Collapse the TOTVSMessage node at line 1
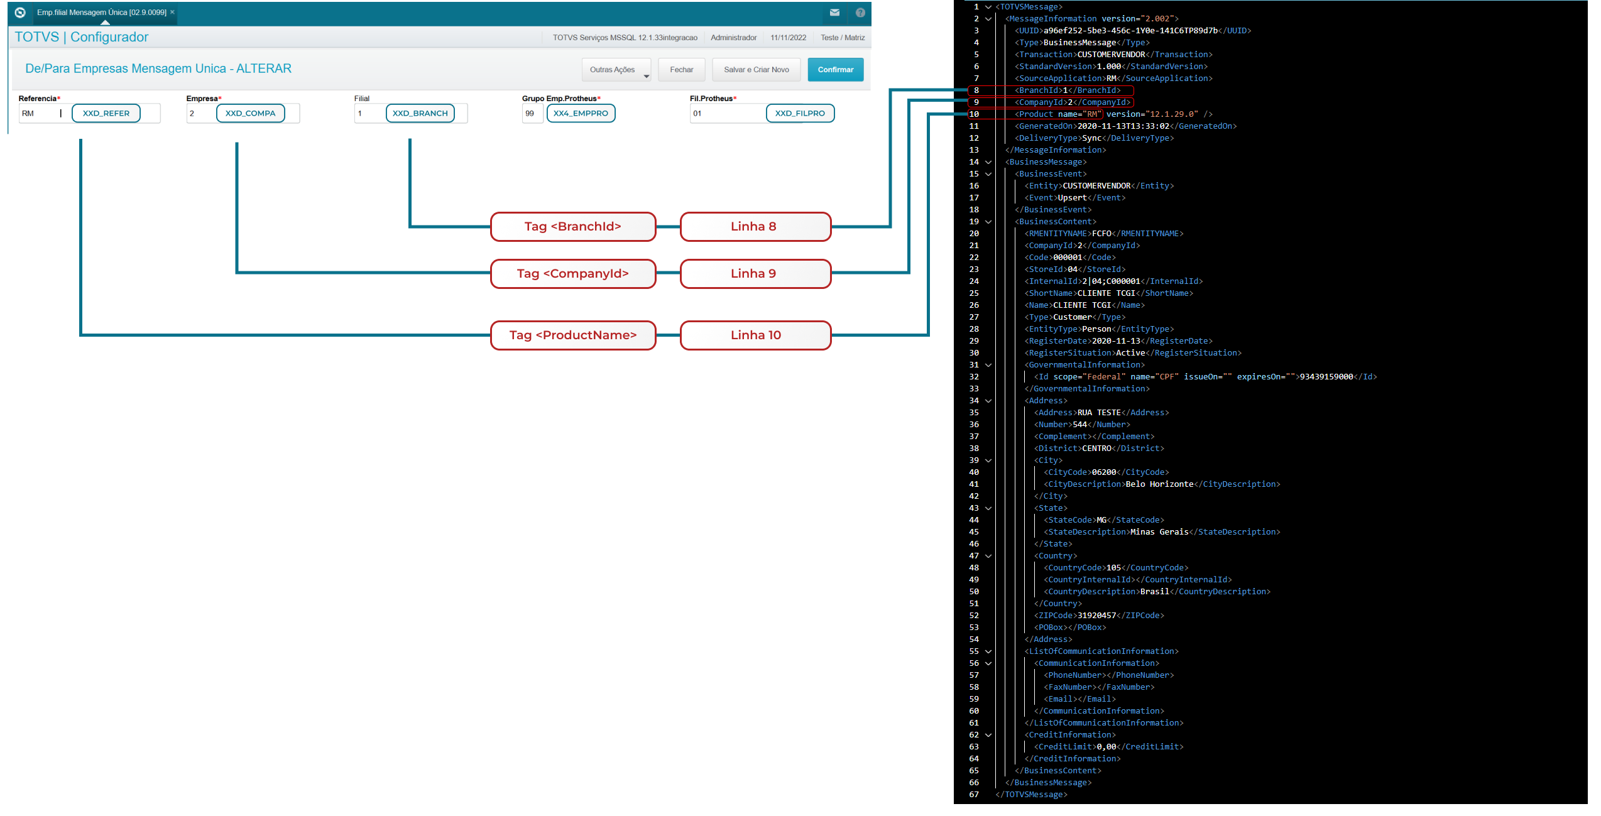 click(x=988, y=7)
